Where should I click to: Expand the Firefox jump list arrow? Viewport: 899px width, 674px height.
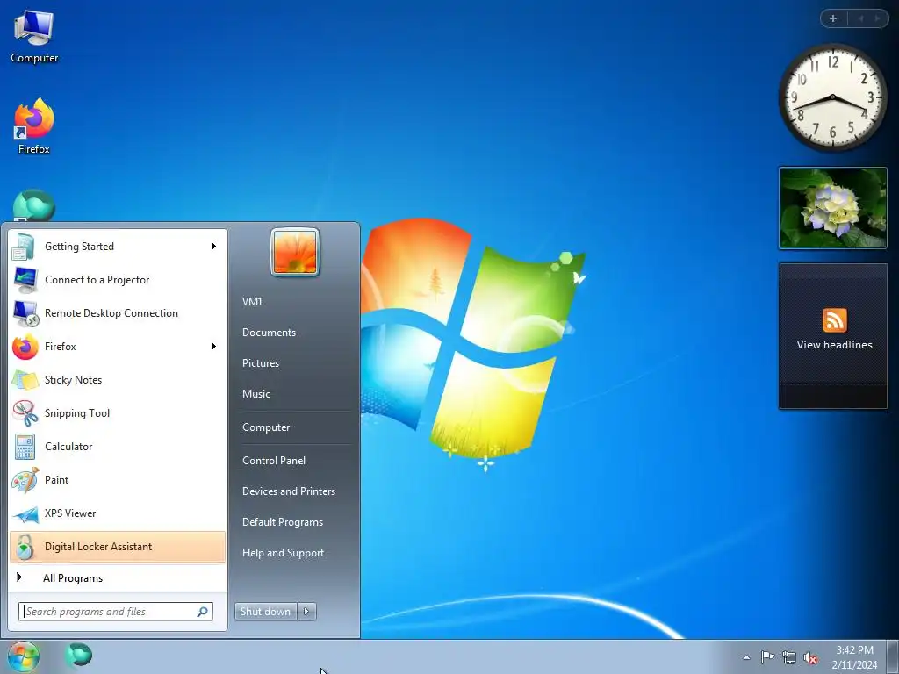point(214,346)
